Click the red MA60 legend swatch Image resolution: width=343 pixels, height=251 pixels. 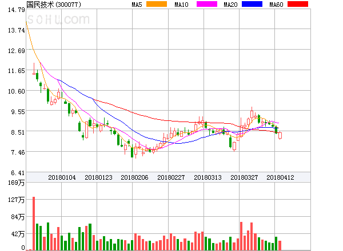point(298,4)
